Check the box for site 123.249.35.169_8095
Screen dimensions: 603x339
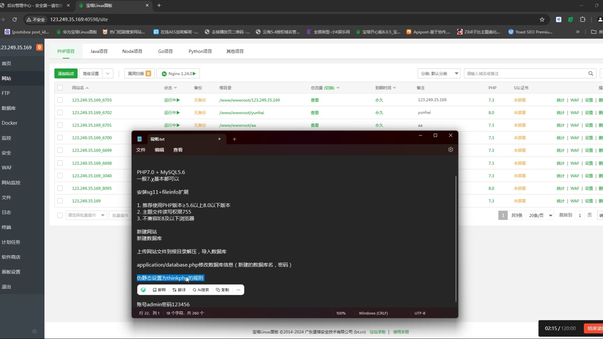[x=60, y=188]
